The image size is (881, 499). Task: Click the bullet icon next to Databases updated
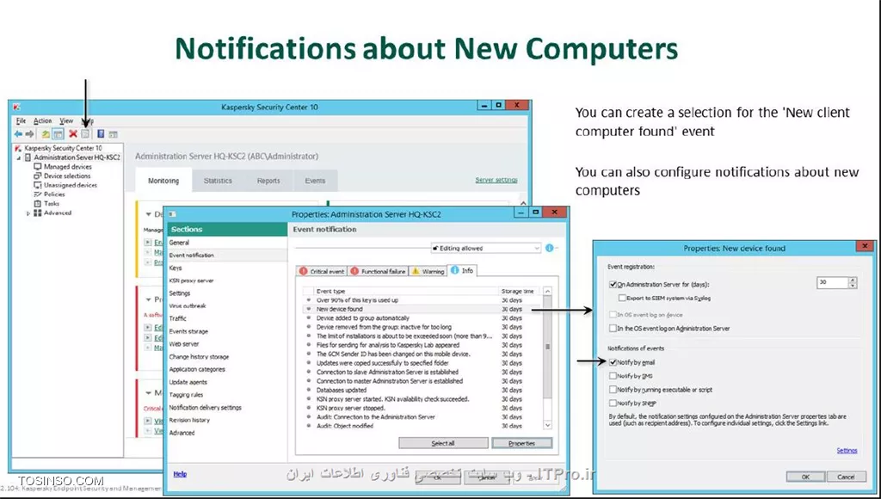click(309, 390)
